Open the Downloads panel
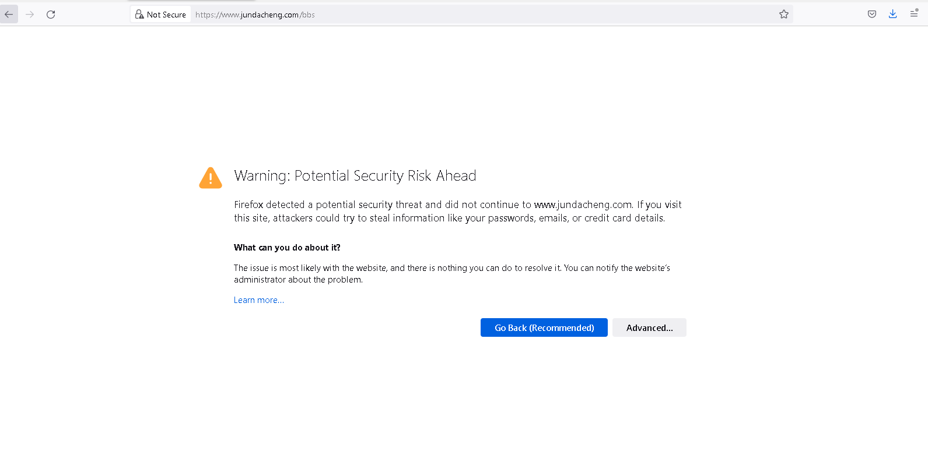Viewport: 928px width, 458px height. [x=892, y=15]
